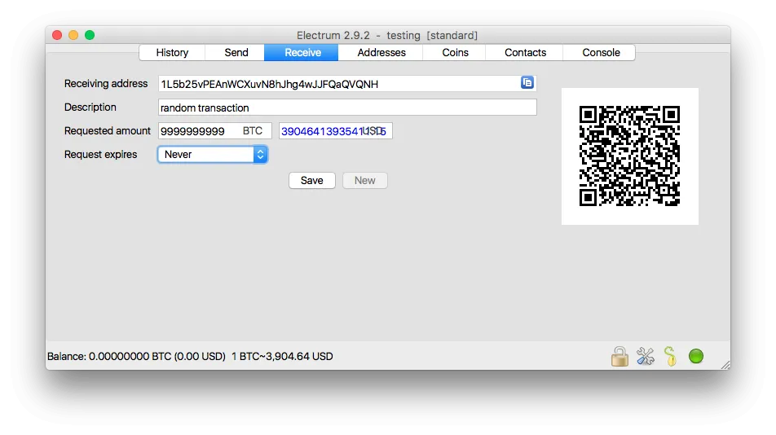The height and width of the screenshot is (435, 776).
Task: Click the 'Request expires' label
Action: [x=100, y=155]
